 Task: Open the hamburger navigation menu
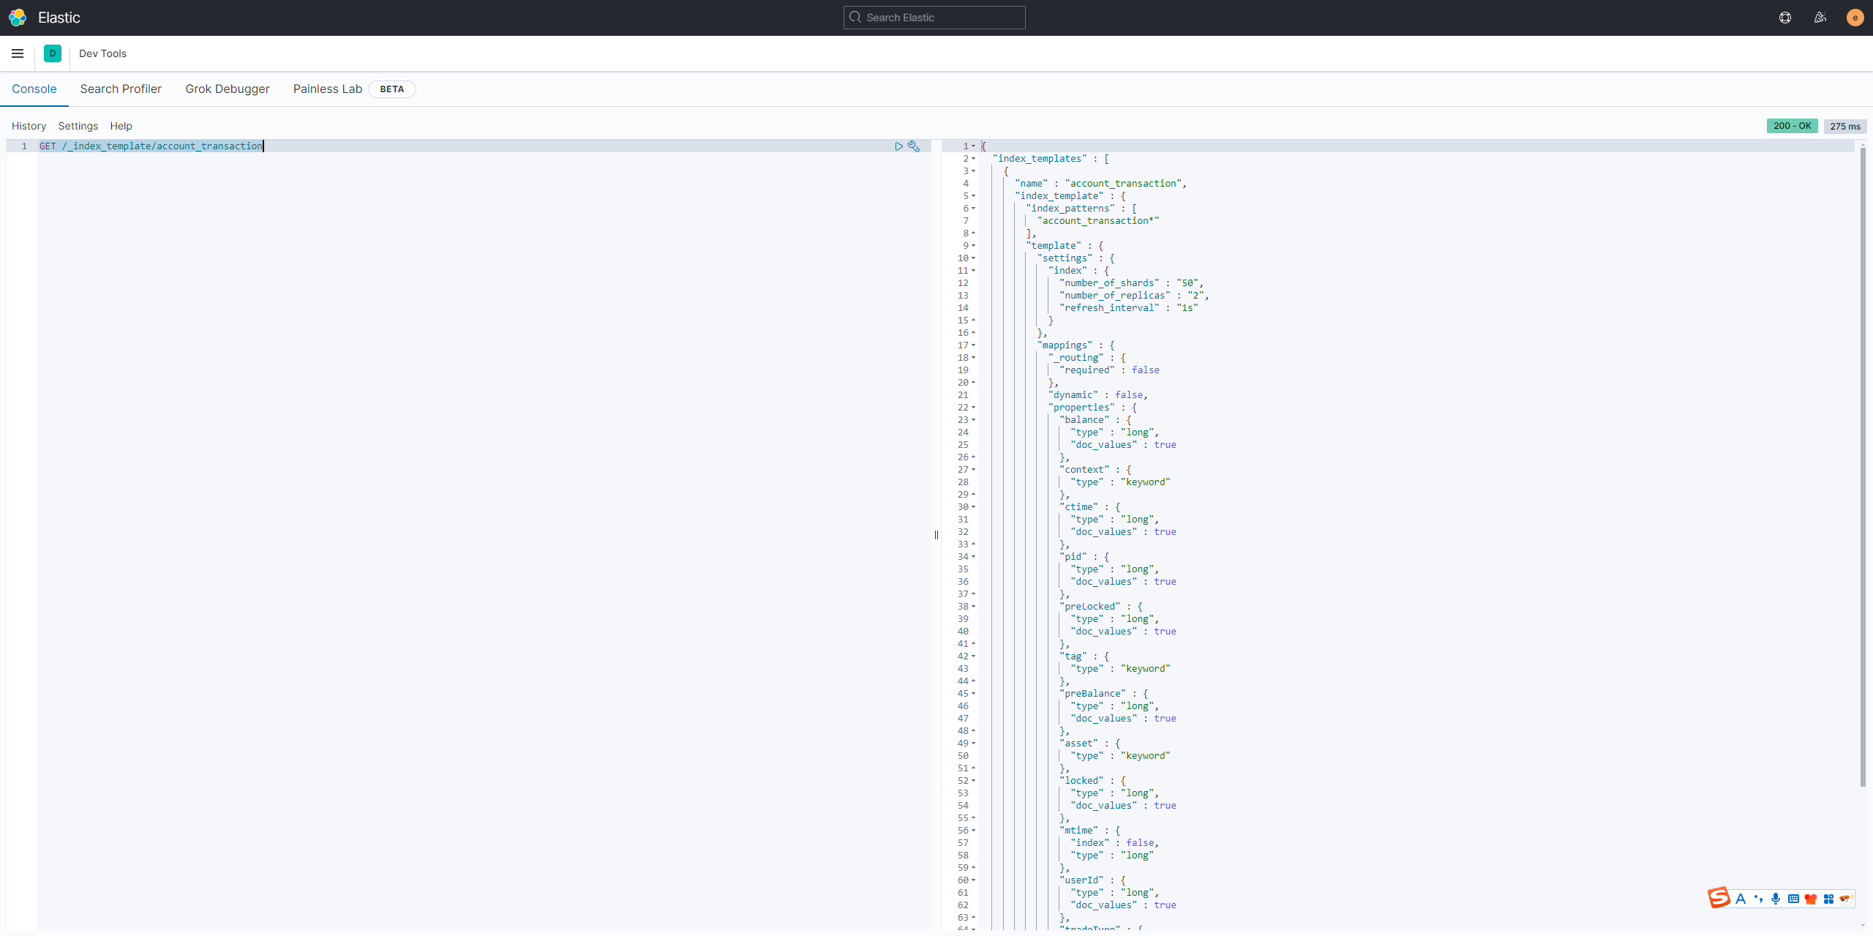click(x=18, y=53)
